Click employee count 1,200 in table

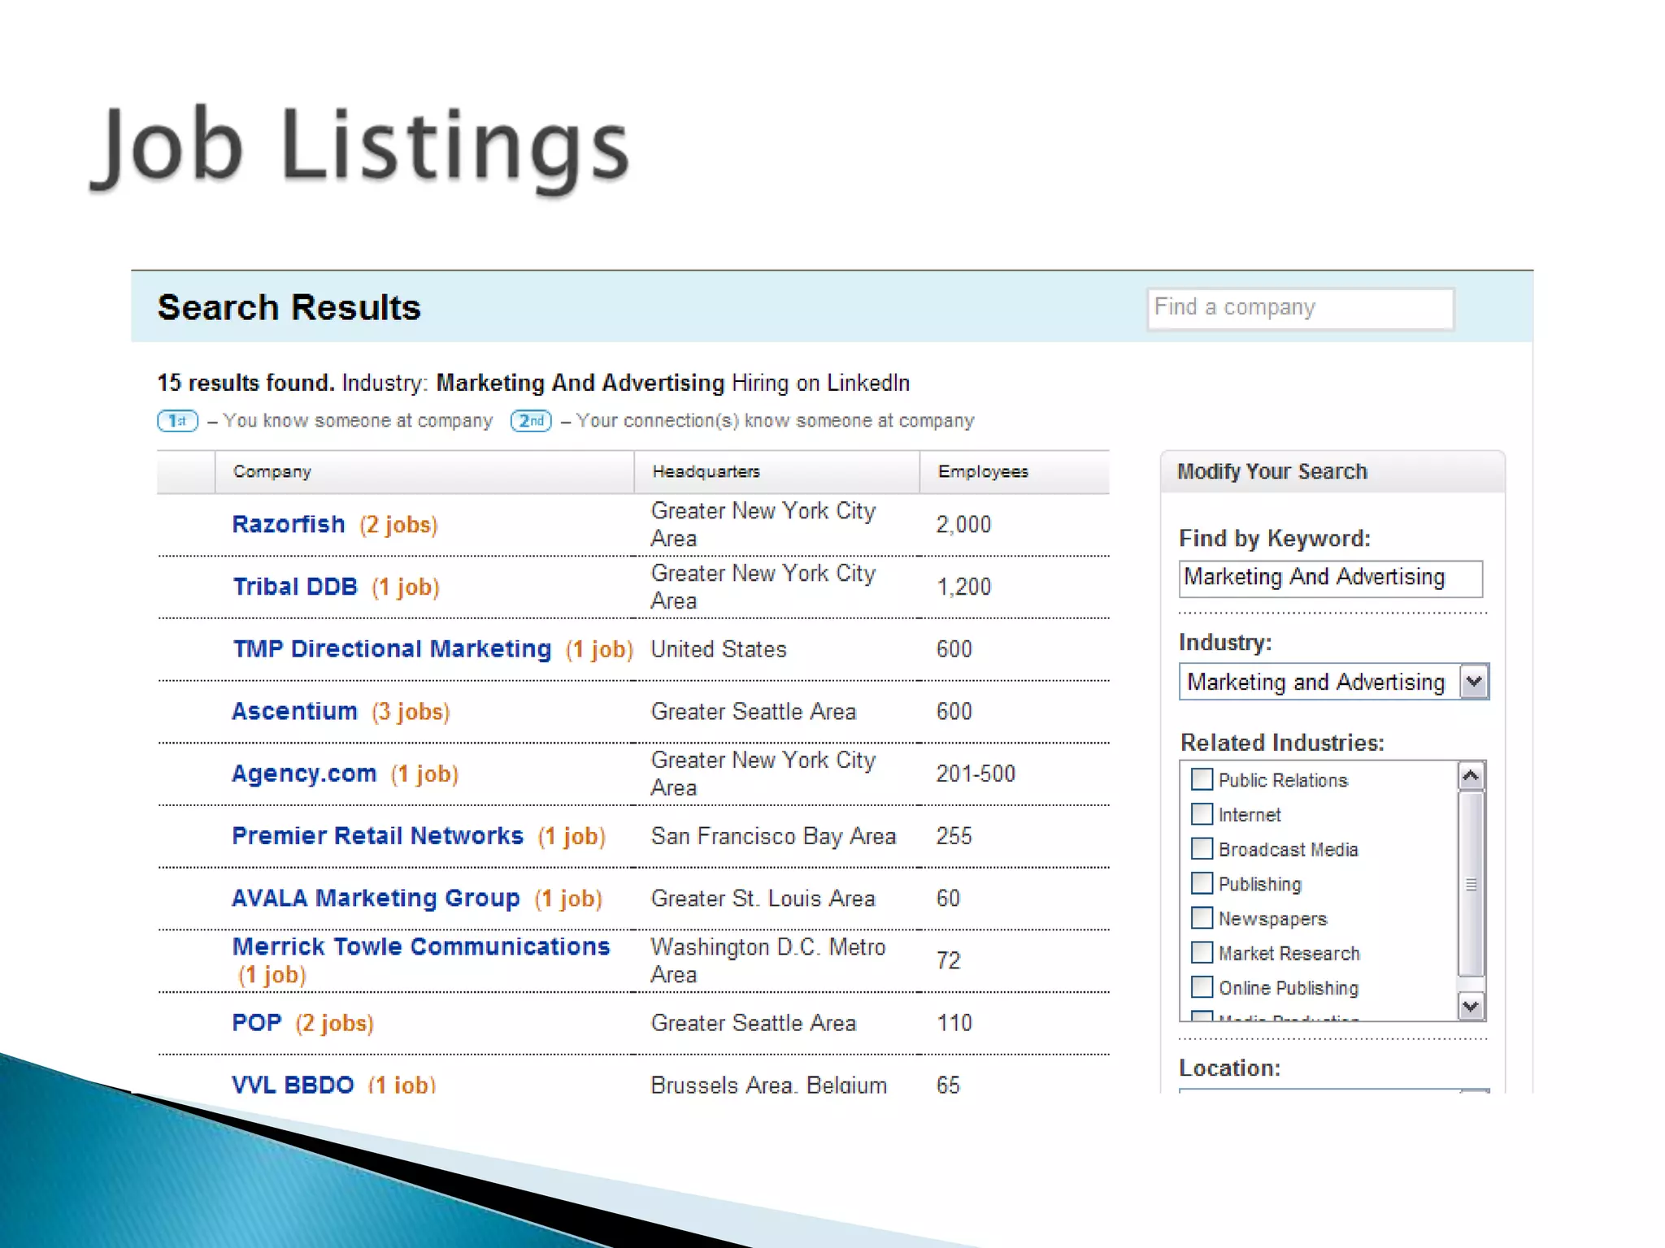tap(963, 587)
